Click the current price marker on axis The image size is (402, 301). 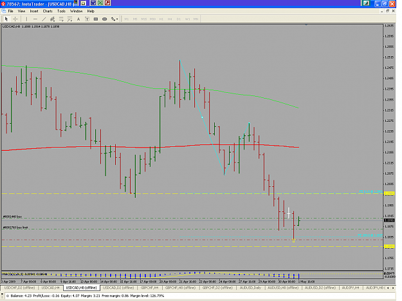[x=389, y=220]
